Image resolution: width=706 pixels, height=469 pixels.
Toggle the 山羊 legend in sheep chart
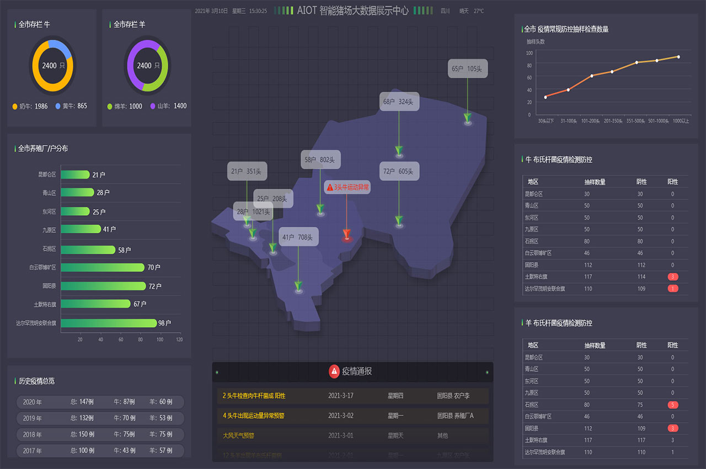(x=168, y=106)
